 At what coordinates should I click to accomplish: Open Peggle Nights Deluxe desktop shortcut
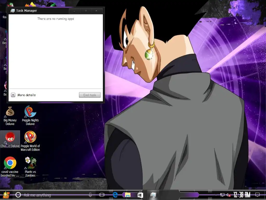[x=30, y=116]
